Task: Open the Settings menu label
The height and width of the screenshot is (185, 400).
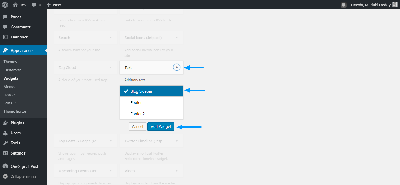Action: coord(18,153)
